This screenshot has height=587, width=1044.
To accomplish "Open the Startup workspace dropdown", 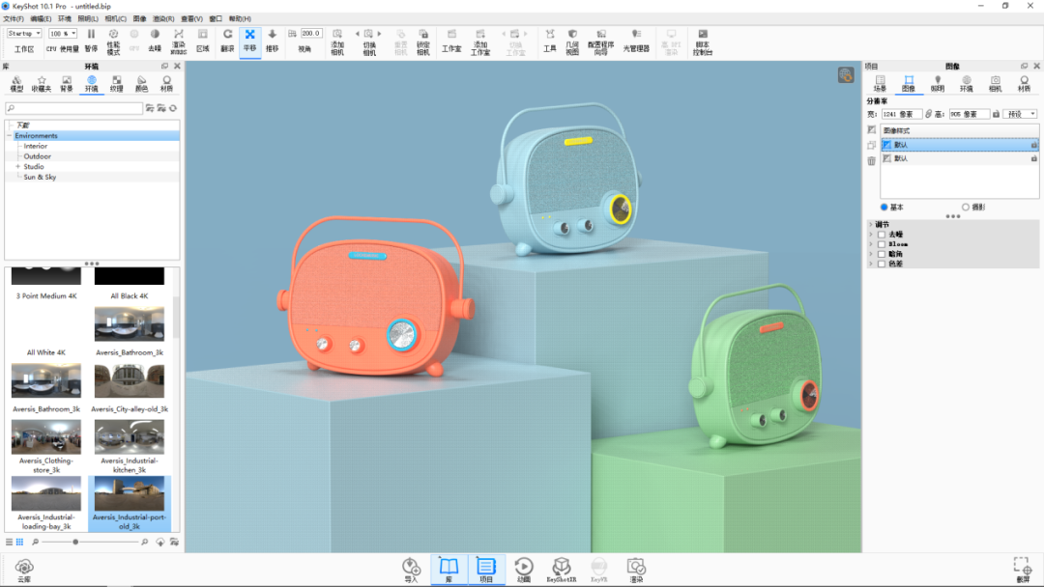I will tap(24, 33).
